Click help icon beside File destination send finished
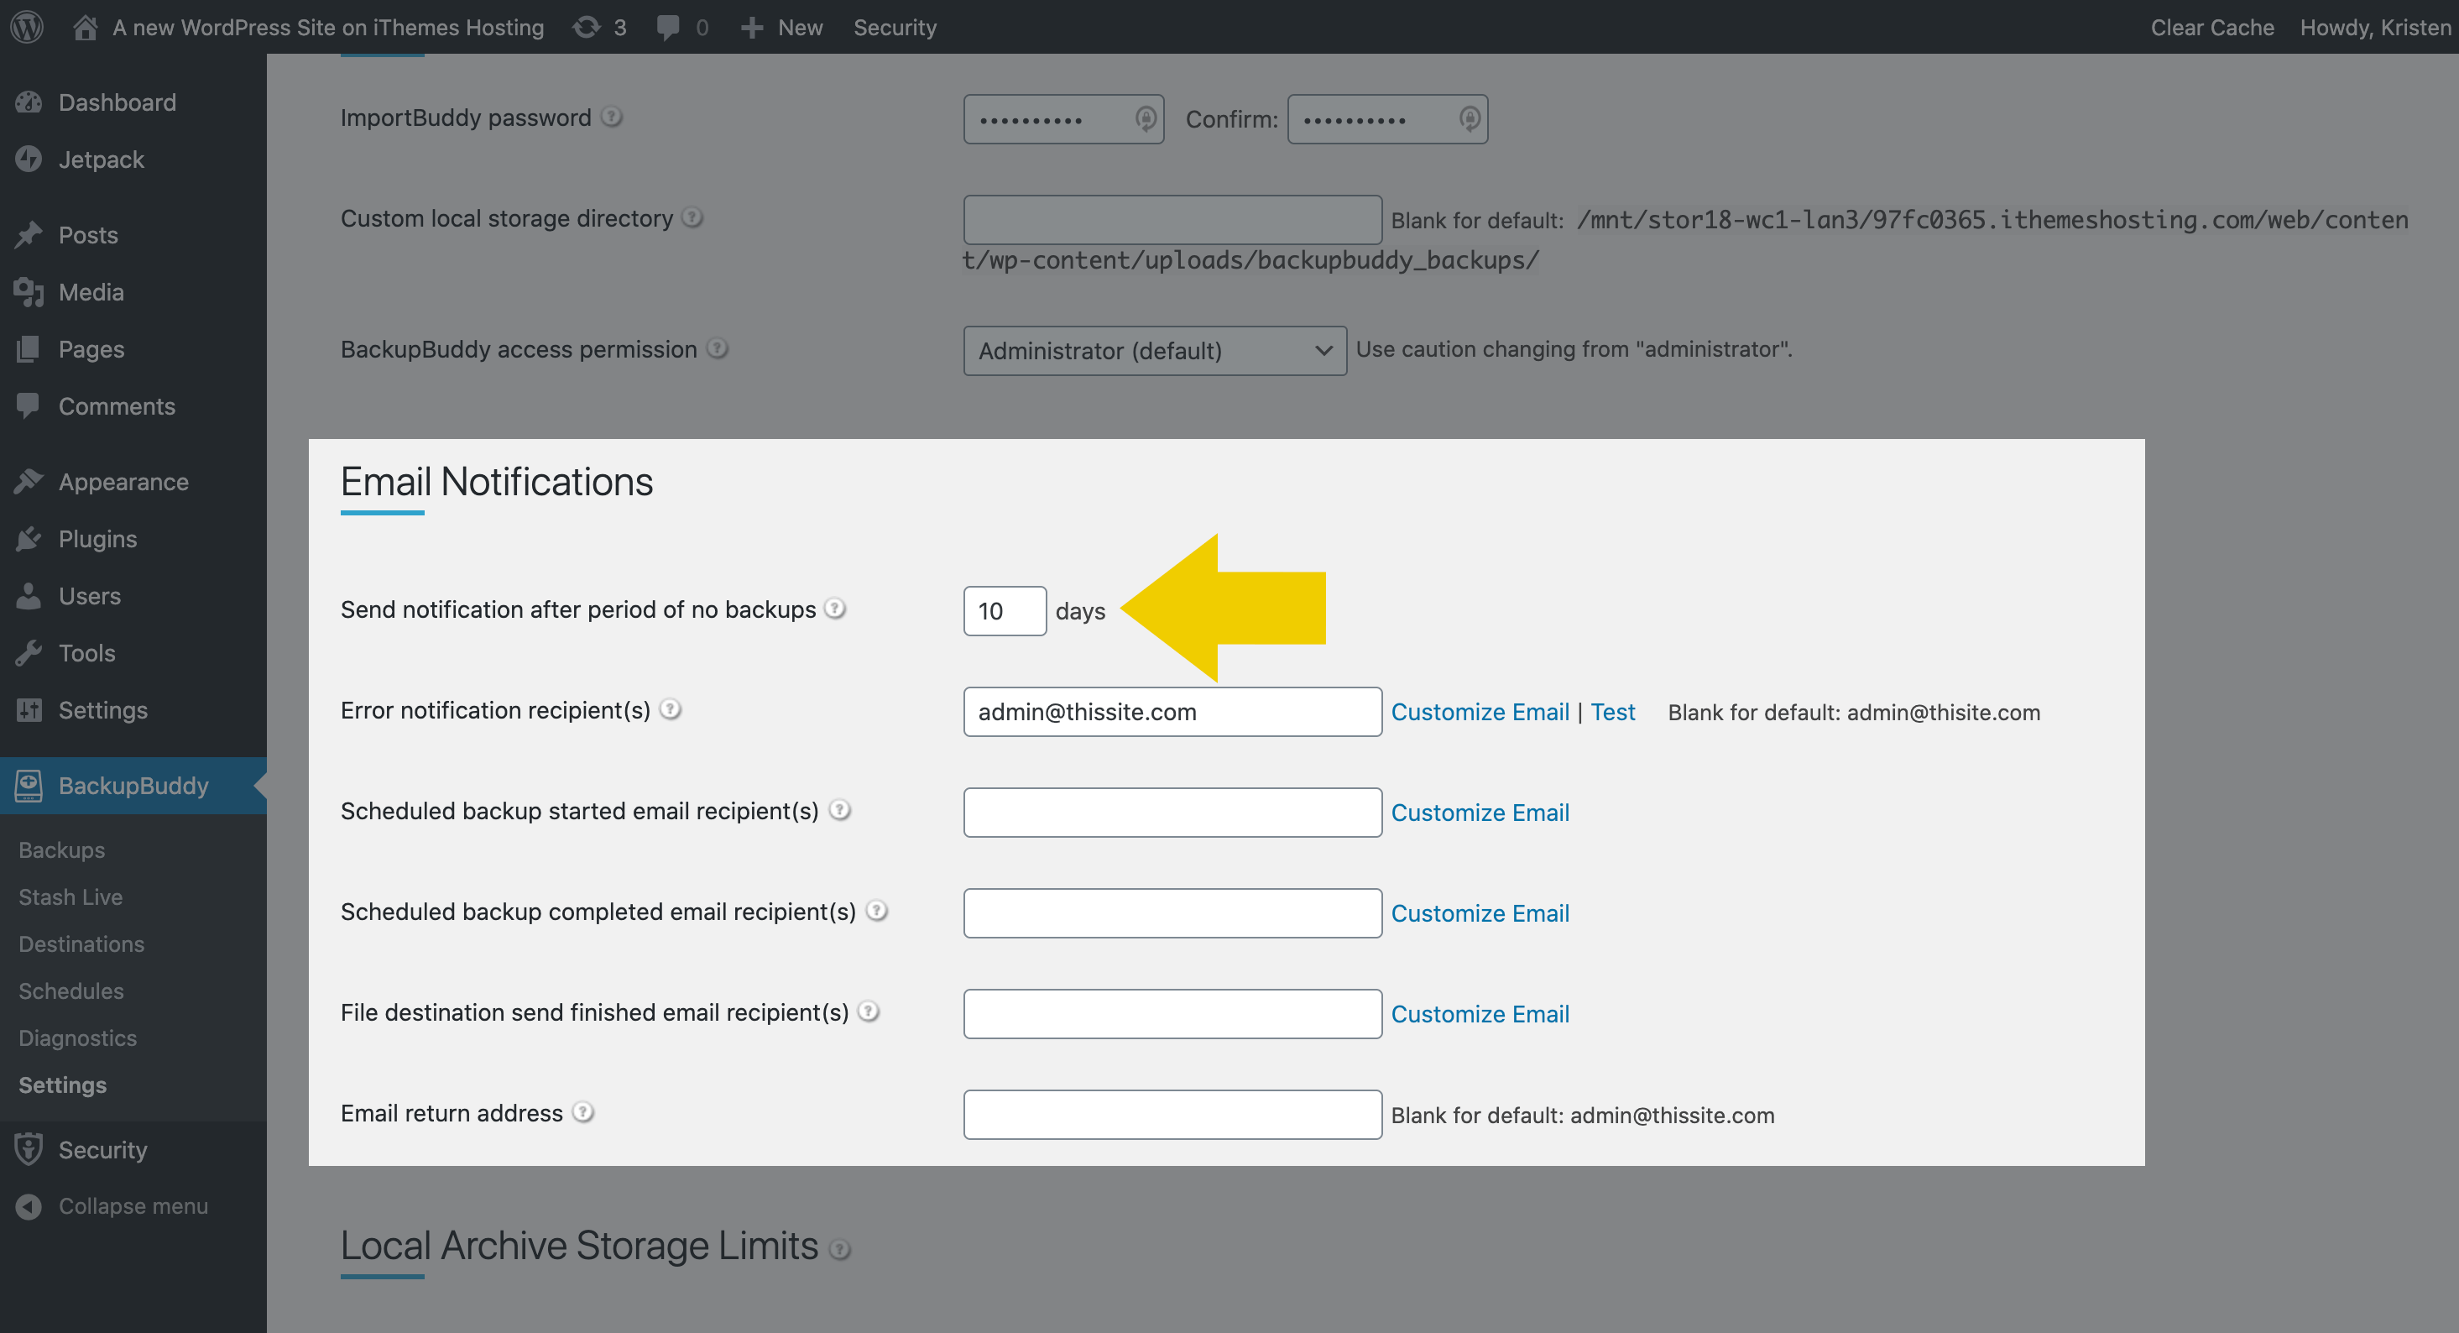2459x1333 pixels. 869,1012
